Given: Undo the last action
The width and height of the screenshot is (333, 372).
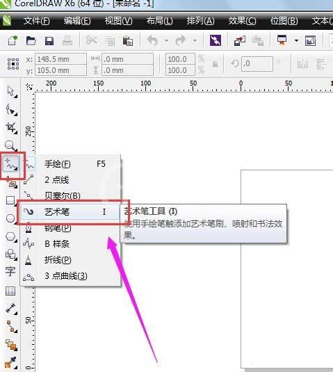Looking at the screenshot, I should point(152,40).
